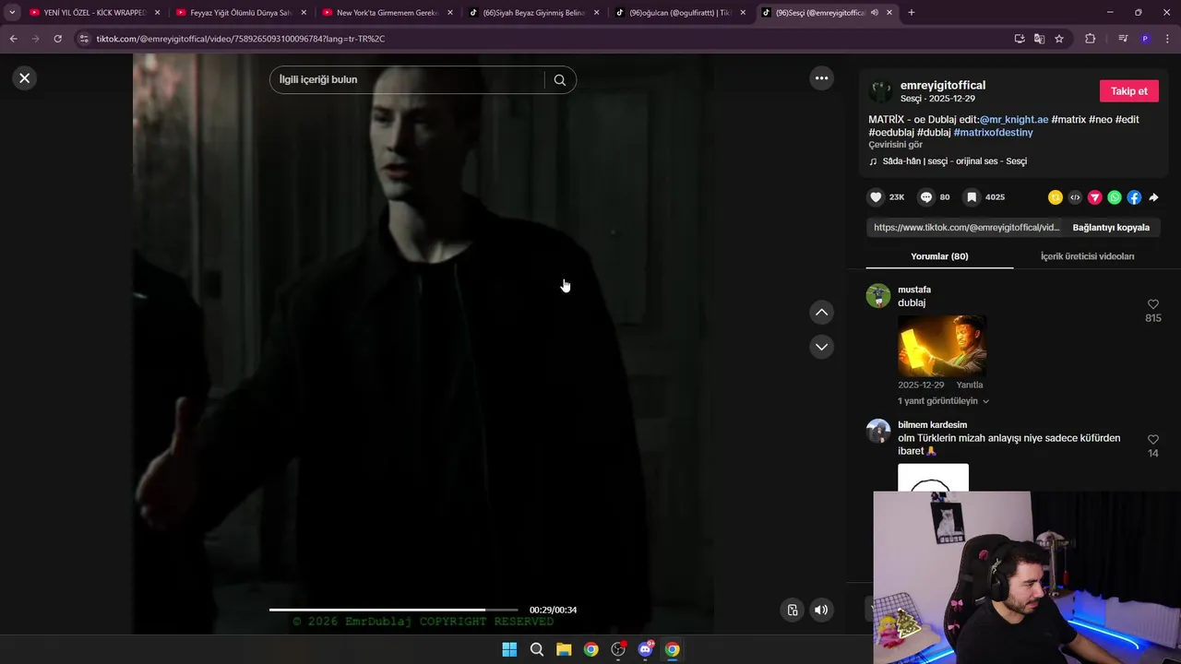Share video to WhatsApp
The image size is (1181, 664).
tap(1115, 197)
